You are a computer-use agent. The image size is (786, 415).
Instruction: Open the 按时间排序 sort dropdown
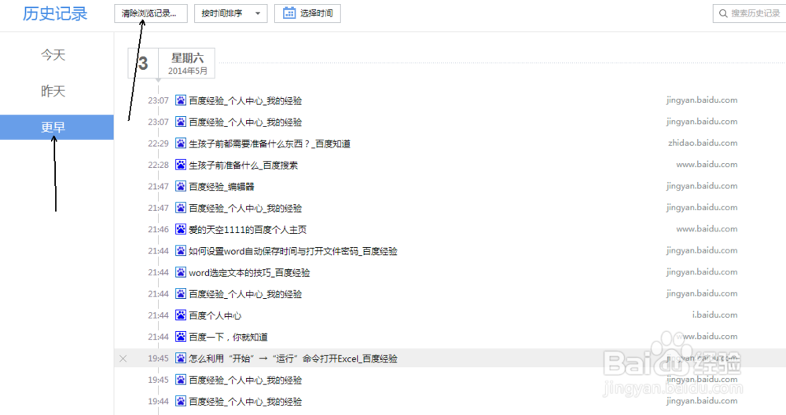coord(230,13)
